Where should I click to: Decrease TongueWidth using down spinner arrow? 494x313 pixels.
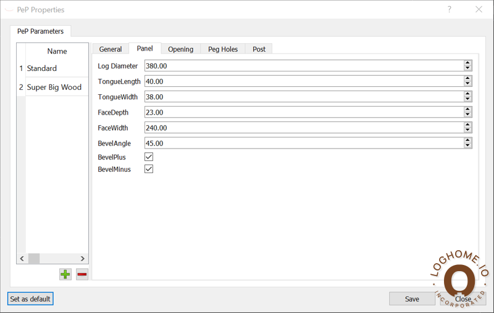click(467, 99)
